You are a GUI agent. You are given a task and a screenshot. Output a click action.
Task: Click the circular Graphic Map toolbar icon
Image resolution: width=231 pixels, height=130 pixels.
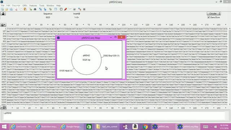[x=61, y=9]
